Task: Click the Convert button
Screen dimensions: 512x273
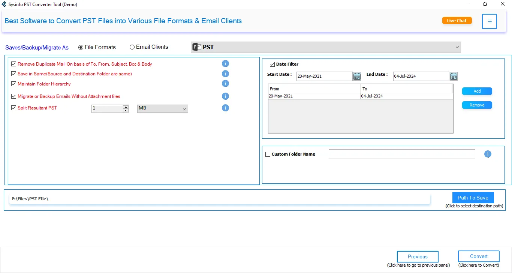Action: pos(479,256)
